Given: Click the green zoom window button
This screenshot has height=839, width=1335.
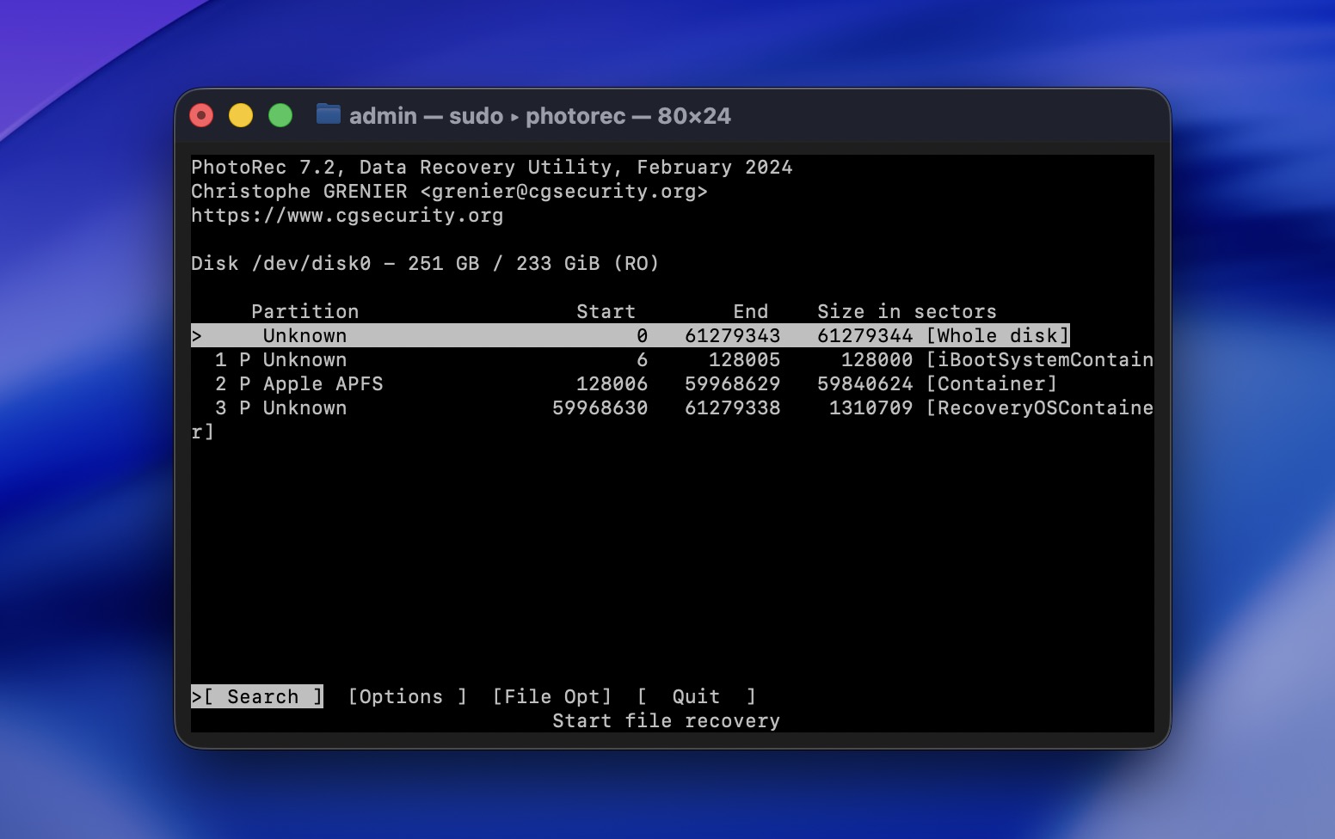Looking at the screenshot, I should pos(280,115).
